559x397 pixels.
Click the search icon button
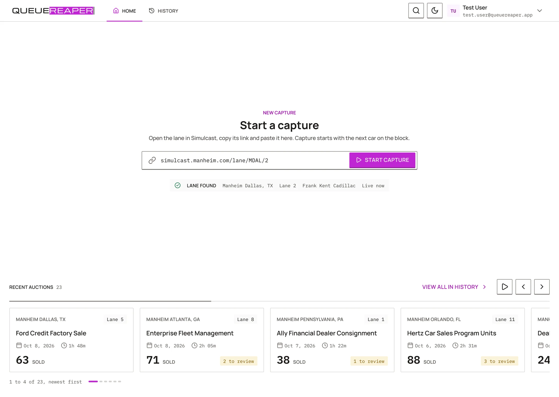[x=416, y=11]
